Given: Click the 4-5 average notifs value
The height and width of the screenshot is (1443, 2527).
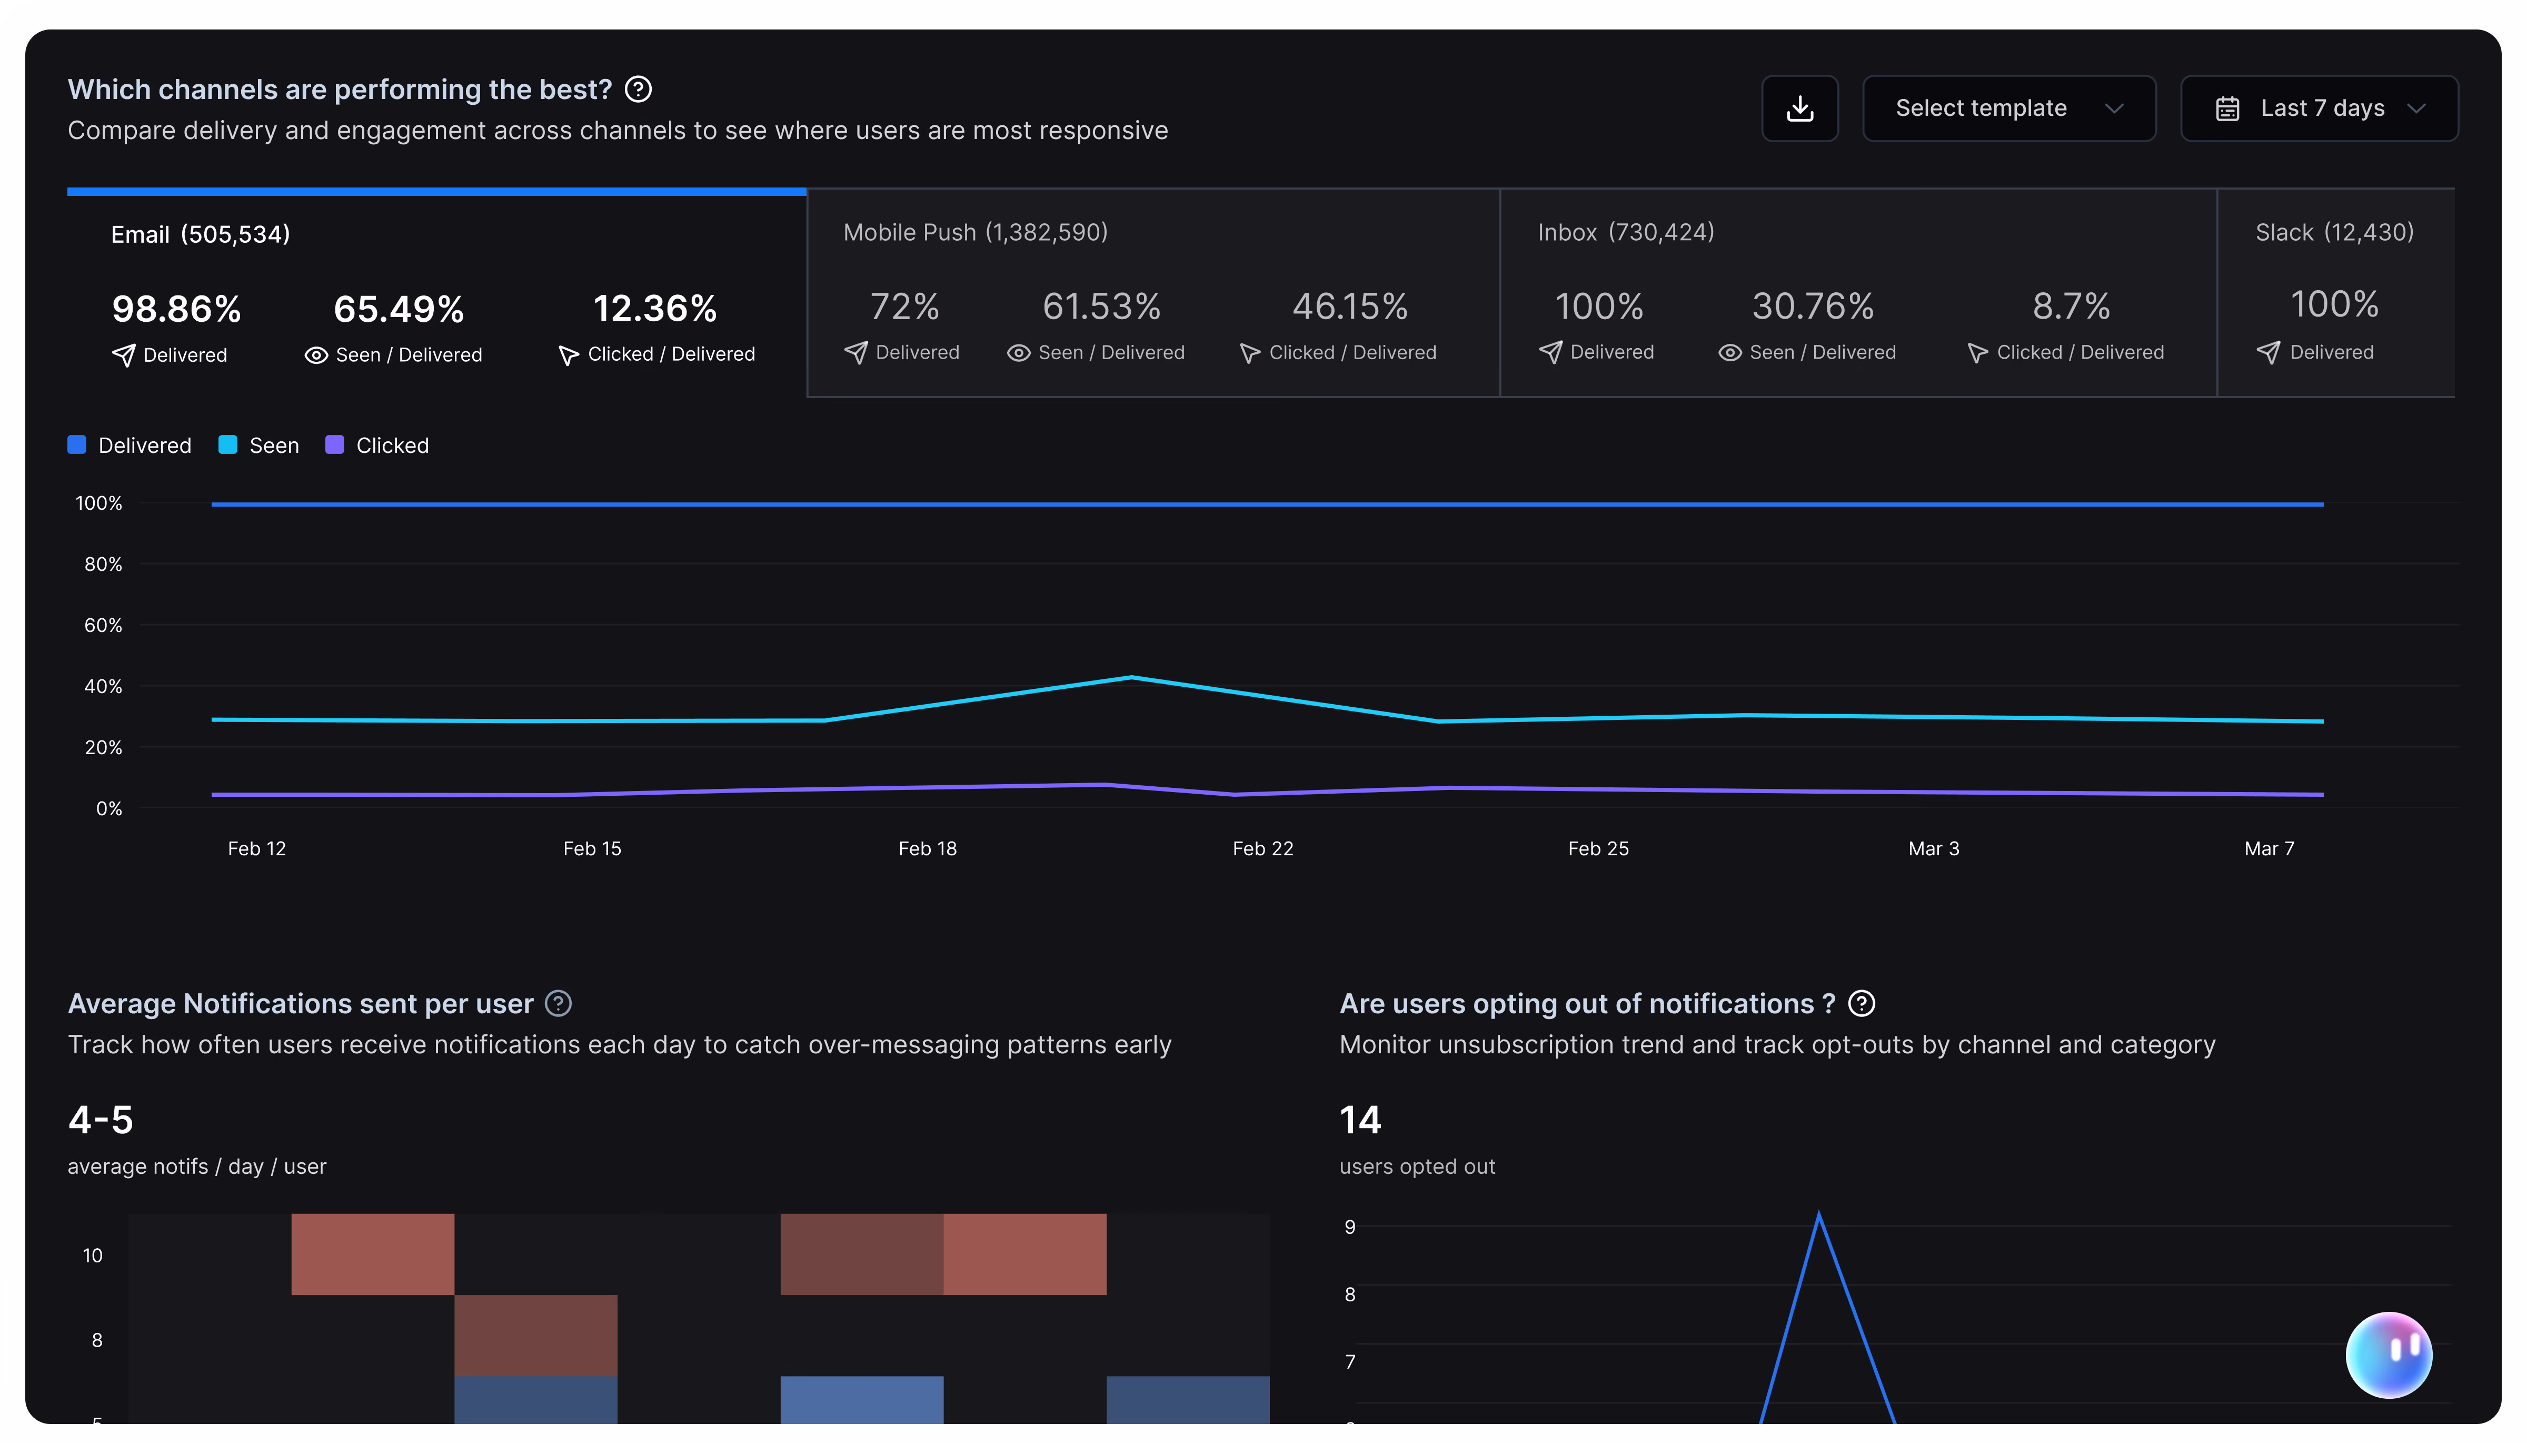Looking at the screenshot, I should coord(100,1120).
